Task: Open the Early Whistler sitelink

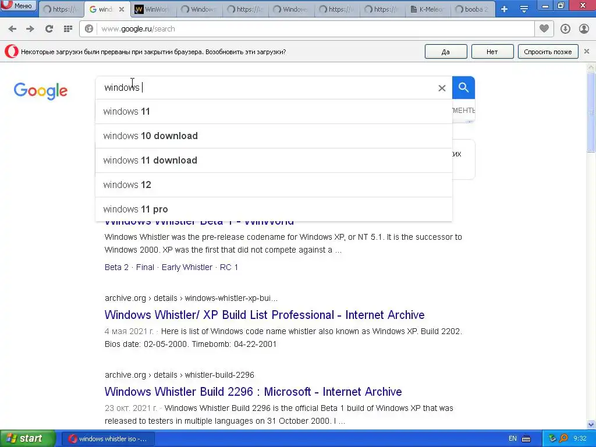Action: coord(187,267)
